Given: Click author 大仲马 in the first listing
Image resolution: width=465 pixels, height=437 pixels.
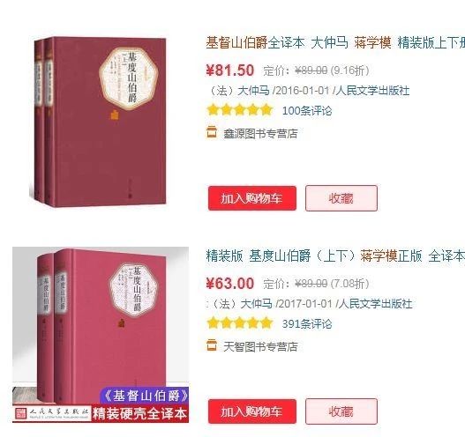Looking at the screenshot, I should click(x=253, y=90).
